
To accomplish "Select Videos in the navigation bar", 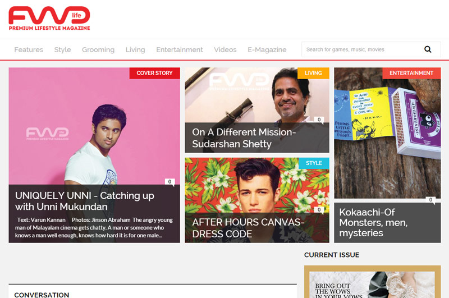I will 225,49.
